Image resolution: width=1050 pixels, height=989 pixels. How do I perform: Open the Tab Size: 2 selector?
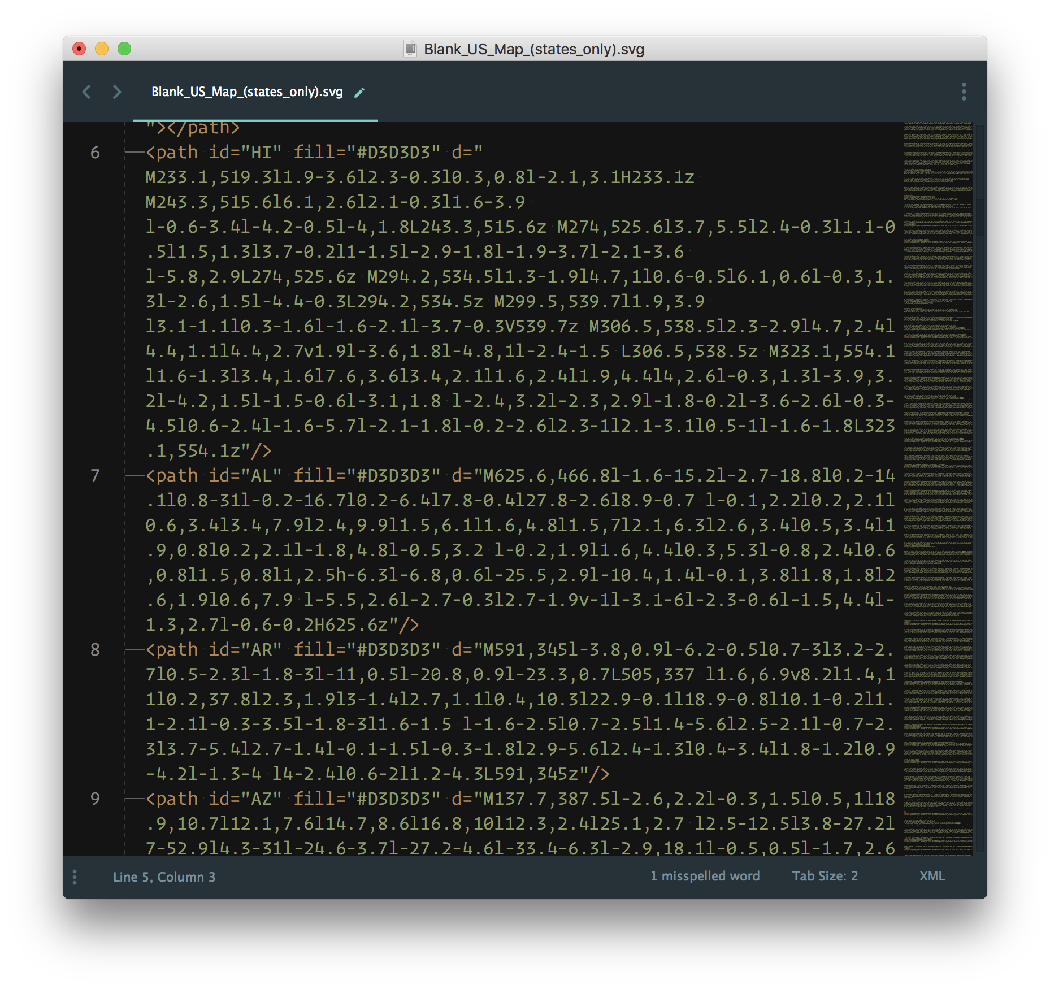tap(825, 876)
